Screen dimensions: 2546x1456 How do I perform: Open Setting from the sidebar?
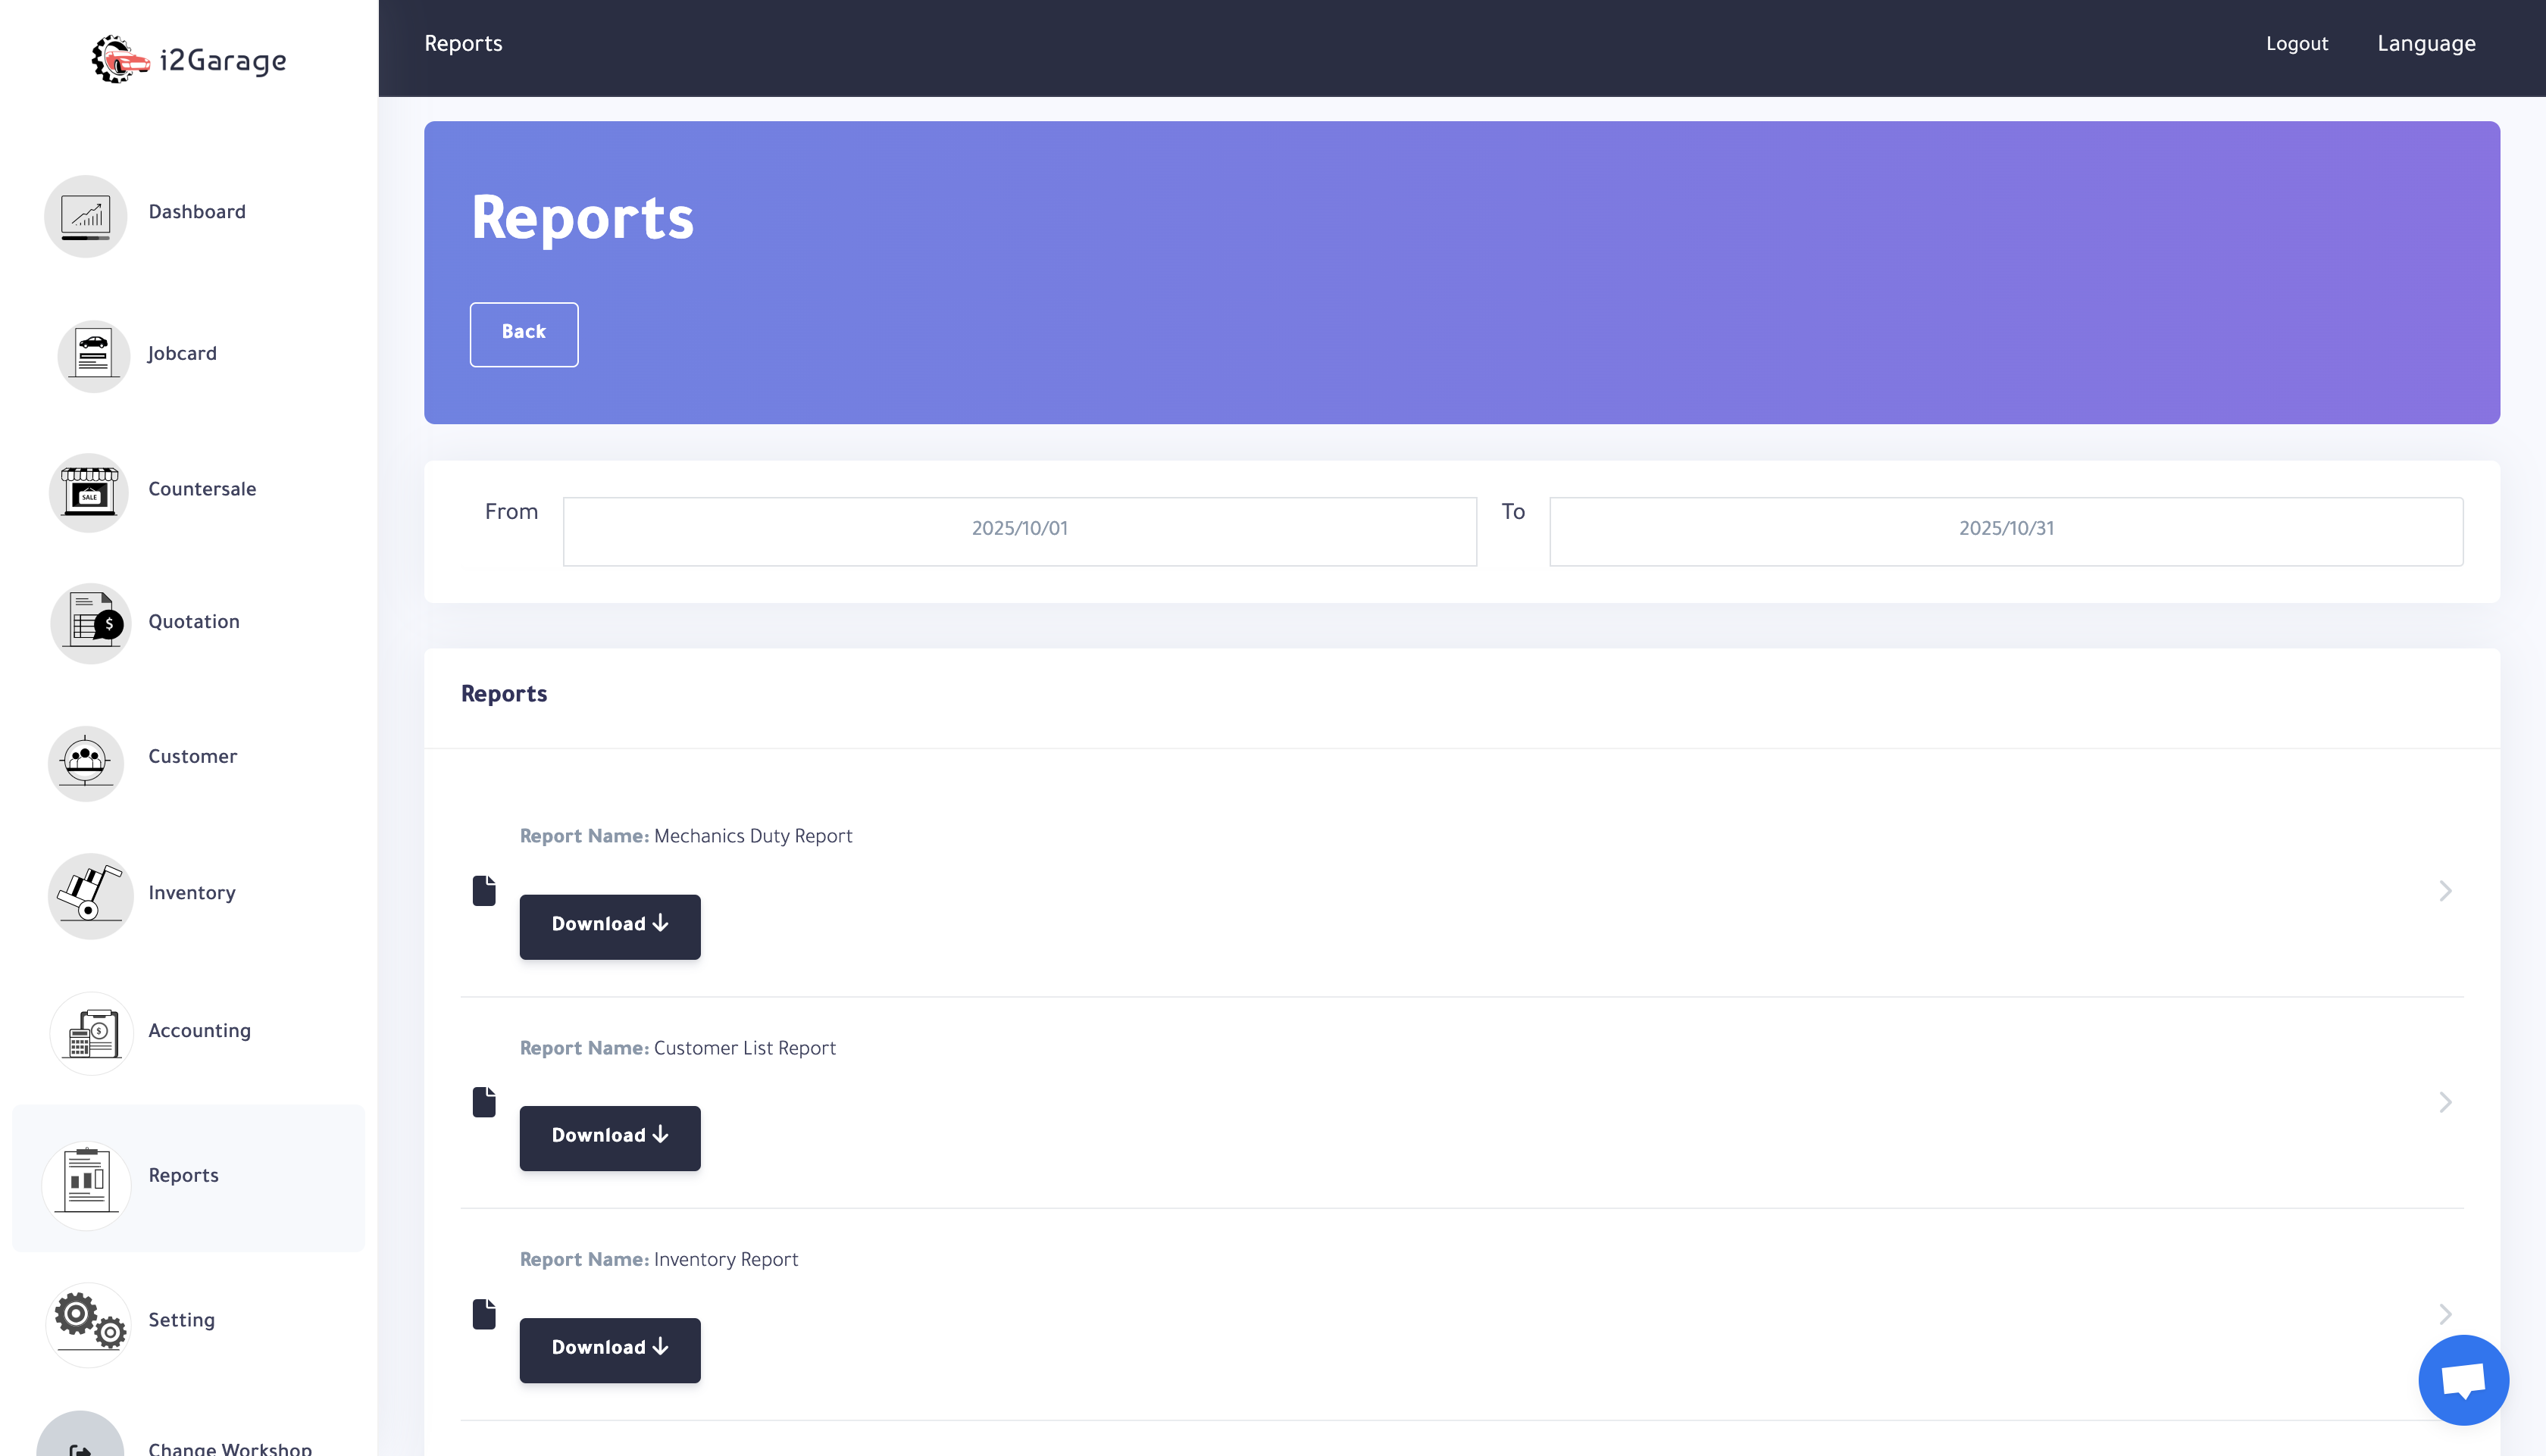[88, 1322]
